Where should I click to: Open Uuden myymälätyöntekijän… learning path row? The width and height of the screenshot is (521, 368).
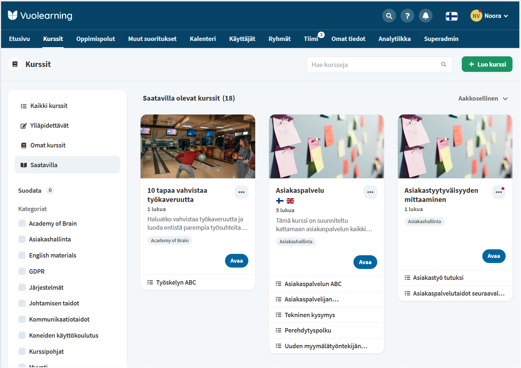pyautogui.click(x=326, y=346)
